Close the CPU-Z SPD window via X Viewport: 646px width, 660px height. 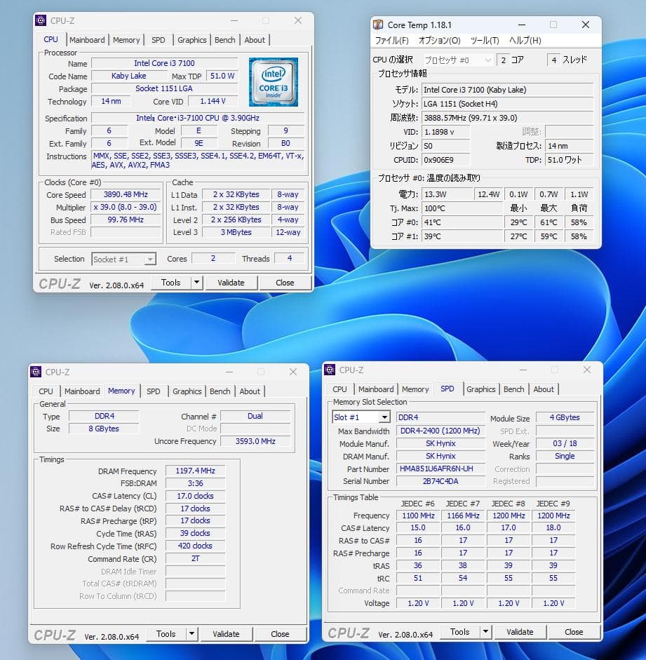587,370
